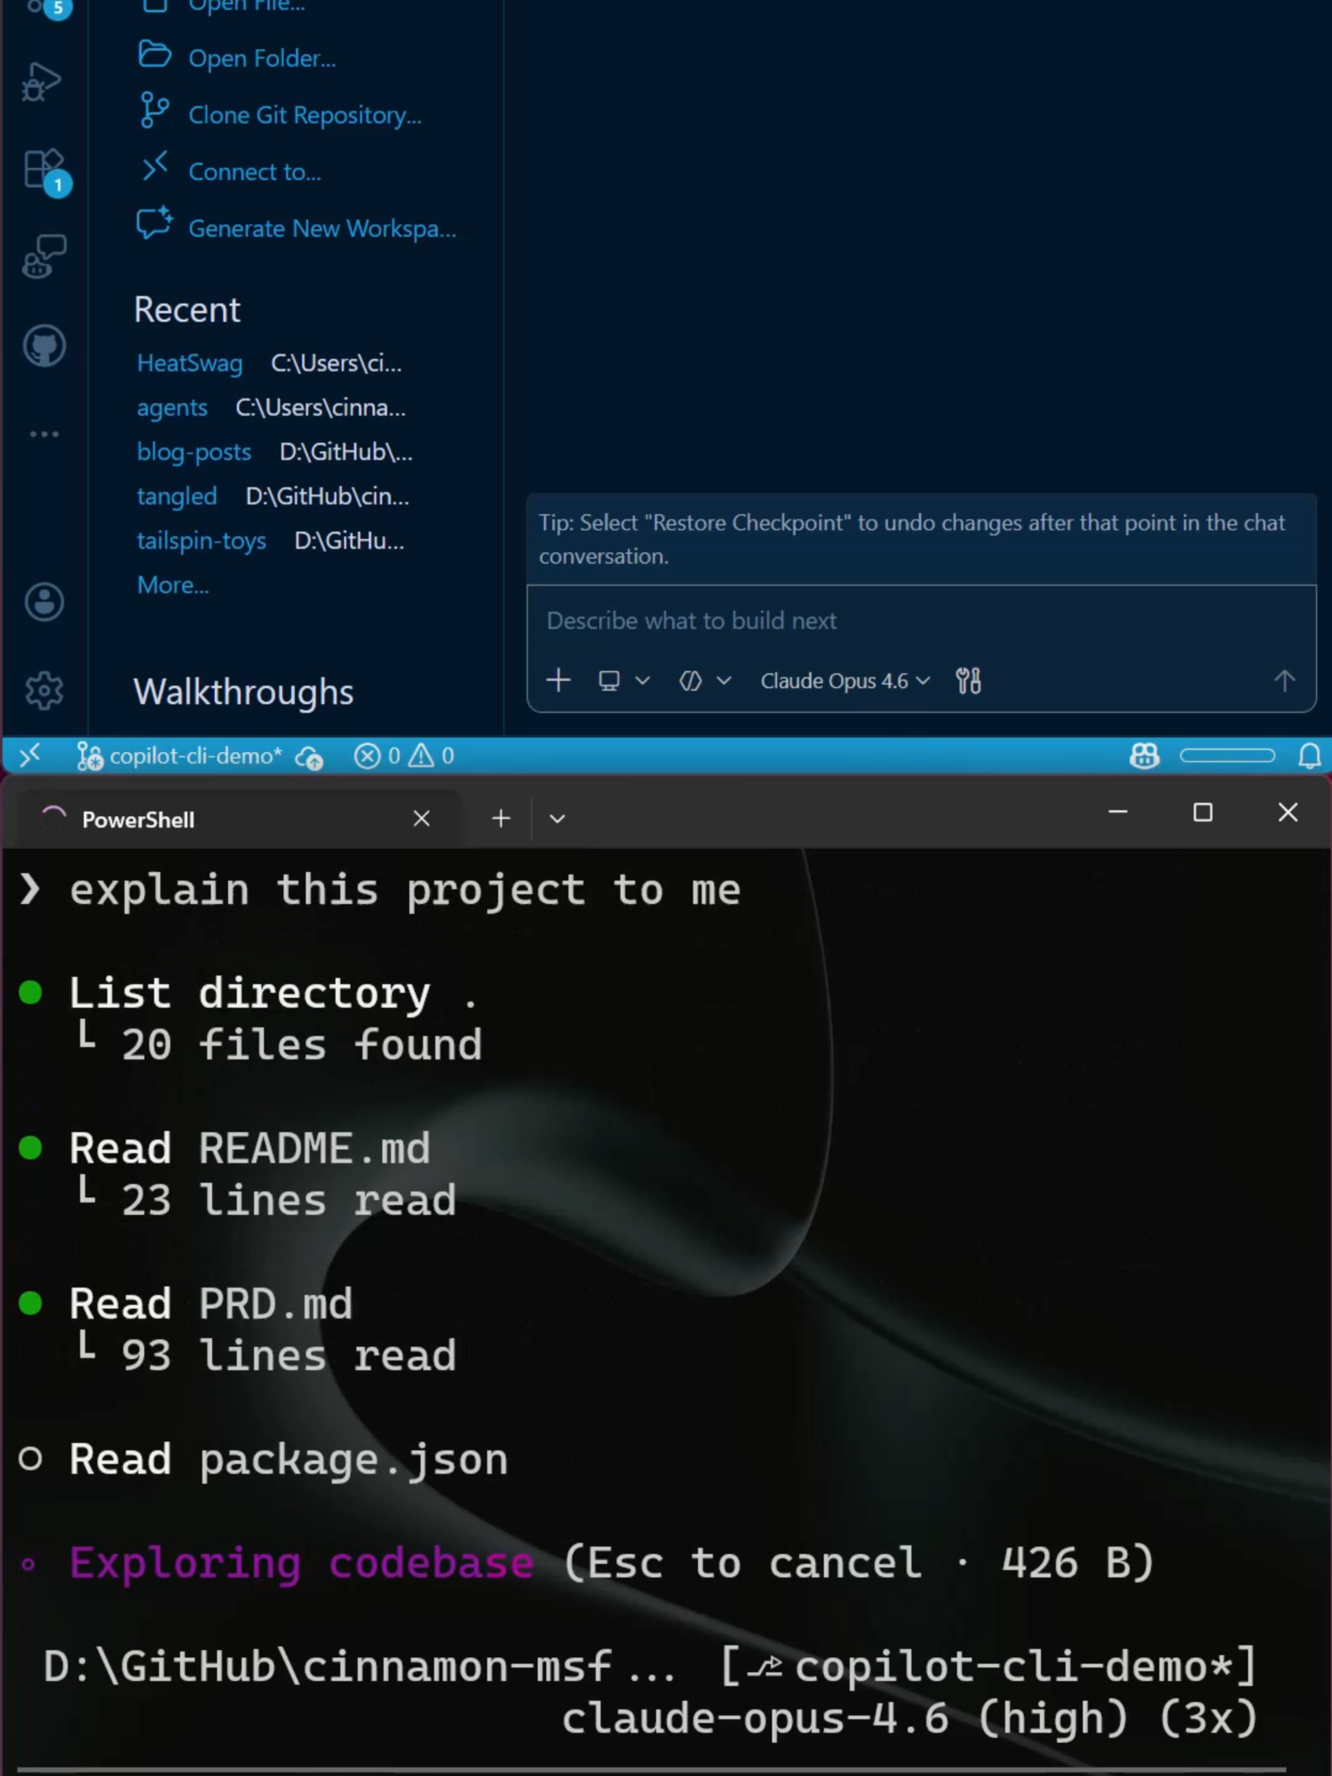Open the terminal profiles dropdown
The image size is (1332, 1776).
click(557, 819)
